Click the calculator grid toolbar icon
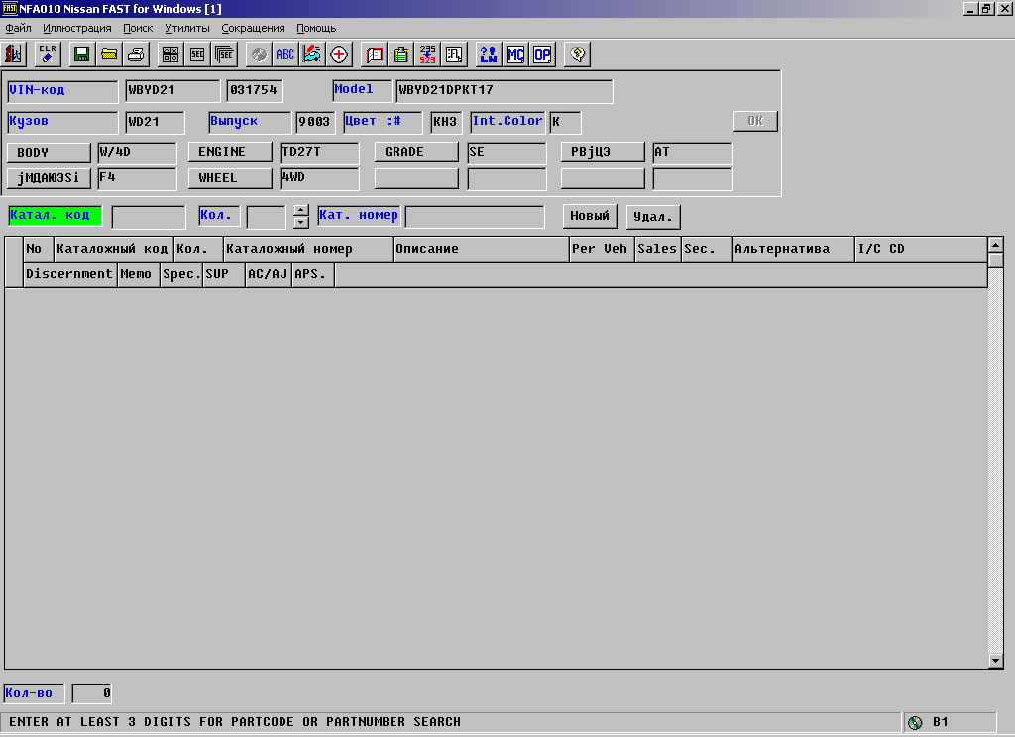 (x=170, y=54)
